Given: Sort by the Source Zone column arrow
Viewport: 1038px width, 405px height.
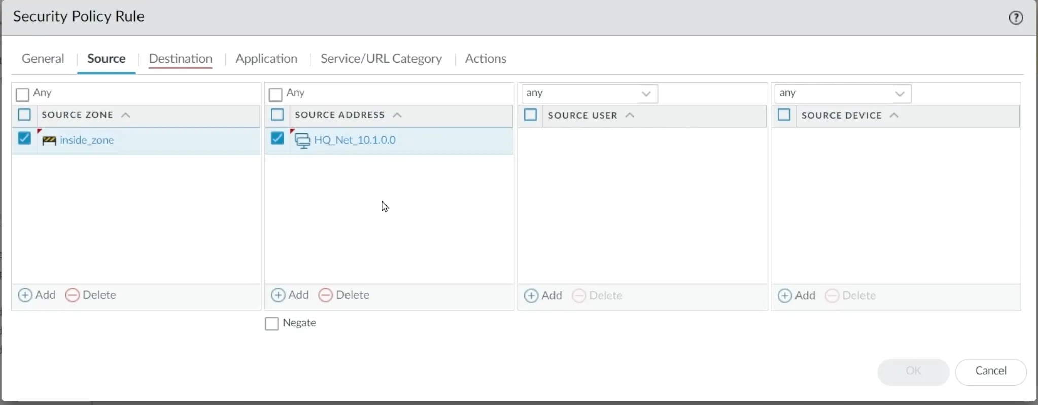Looking at the screenshot, I should 126,115.
